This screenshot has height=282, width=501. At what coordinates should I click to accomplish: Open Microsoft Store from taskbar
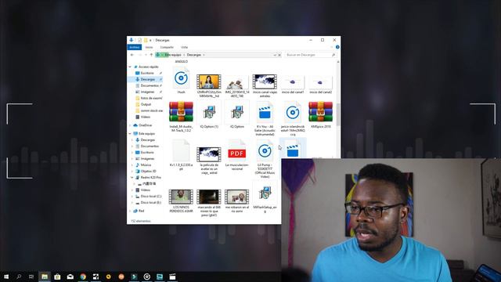(x=57, y=277)
